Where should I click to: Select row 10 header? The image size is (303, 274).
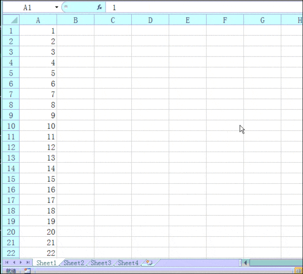coord(11,126)
